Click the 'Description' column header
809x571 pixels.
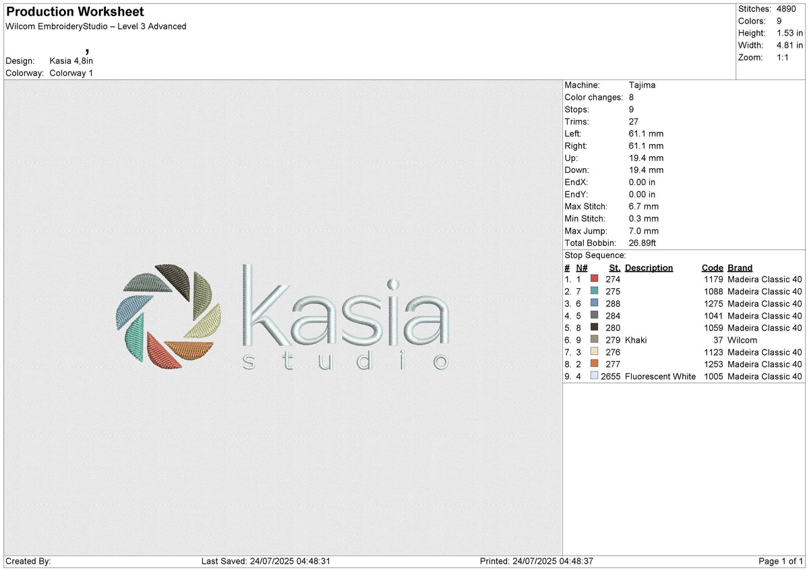pyautogui.click(x=649, y=267)
